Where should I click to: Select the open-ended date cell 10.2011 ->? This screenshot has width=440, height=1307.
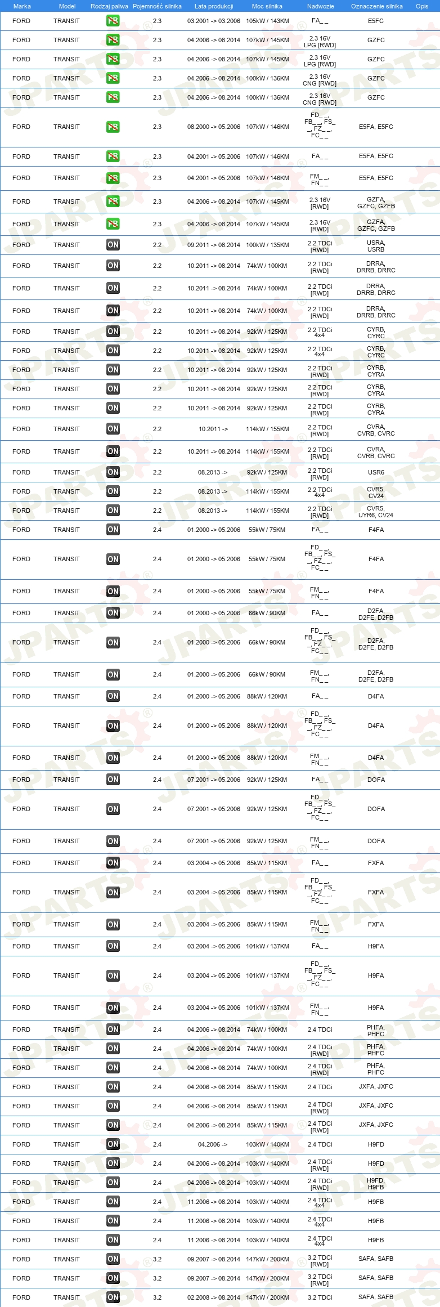[213, 429]
